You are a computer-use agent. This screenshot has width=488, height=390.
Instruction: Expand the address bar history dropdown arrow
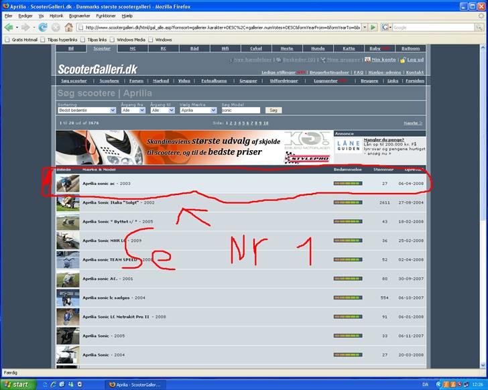365,27
